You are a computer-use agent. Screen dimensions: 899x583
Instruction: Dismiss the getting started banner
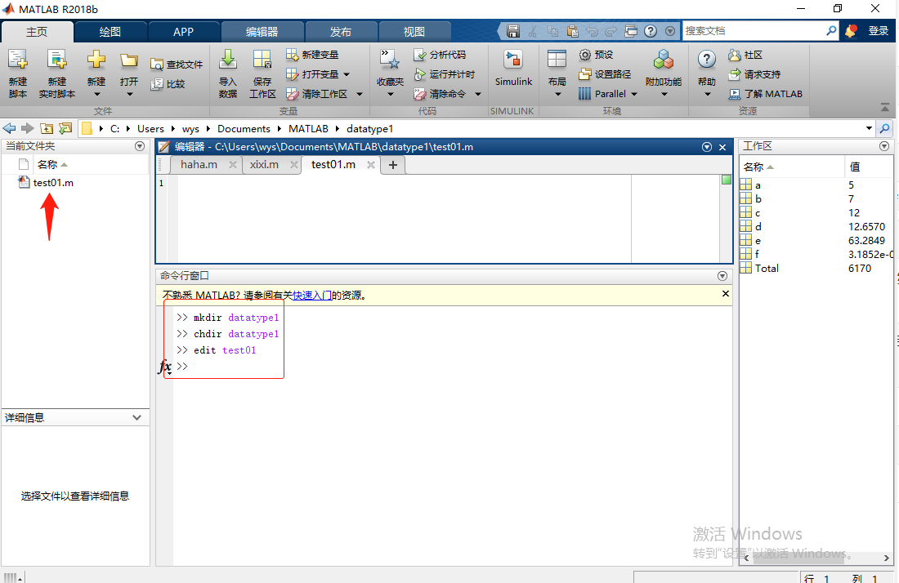pos(725,294)
